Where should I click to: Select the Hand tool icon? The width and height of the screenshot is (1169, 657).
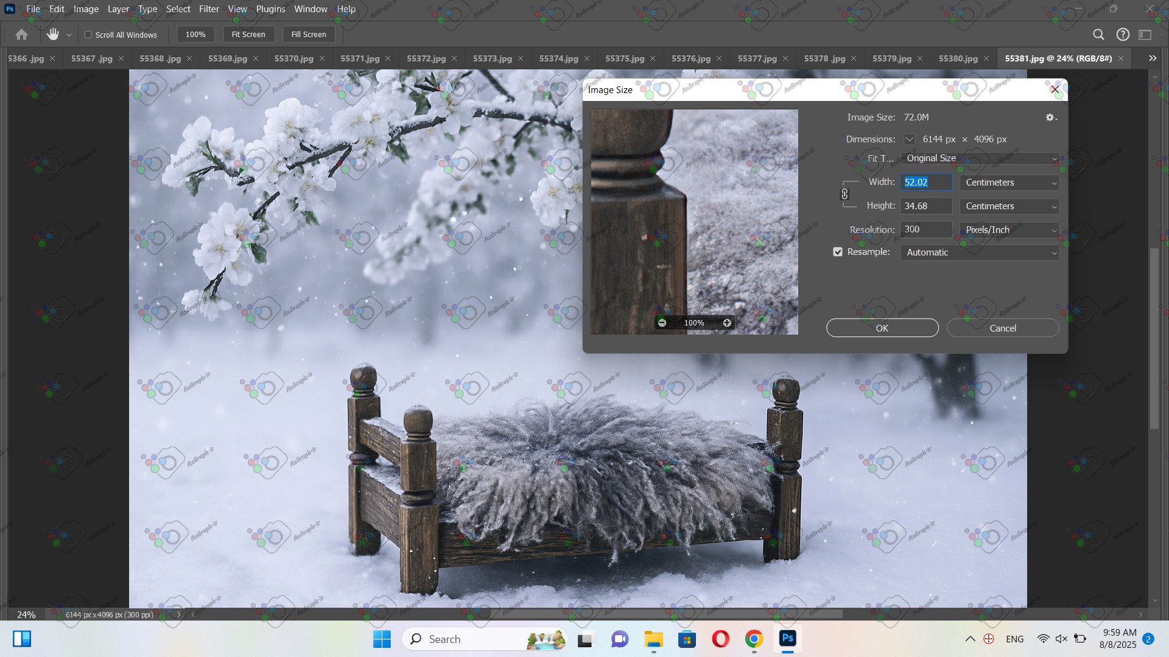pyautogui.click(x=53, y=35)
